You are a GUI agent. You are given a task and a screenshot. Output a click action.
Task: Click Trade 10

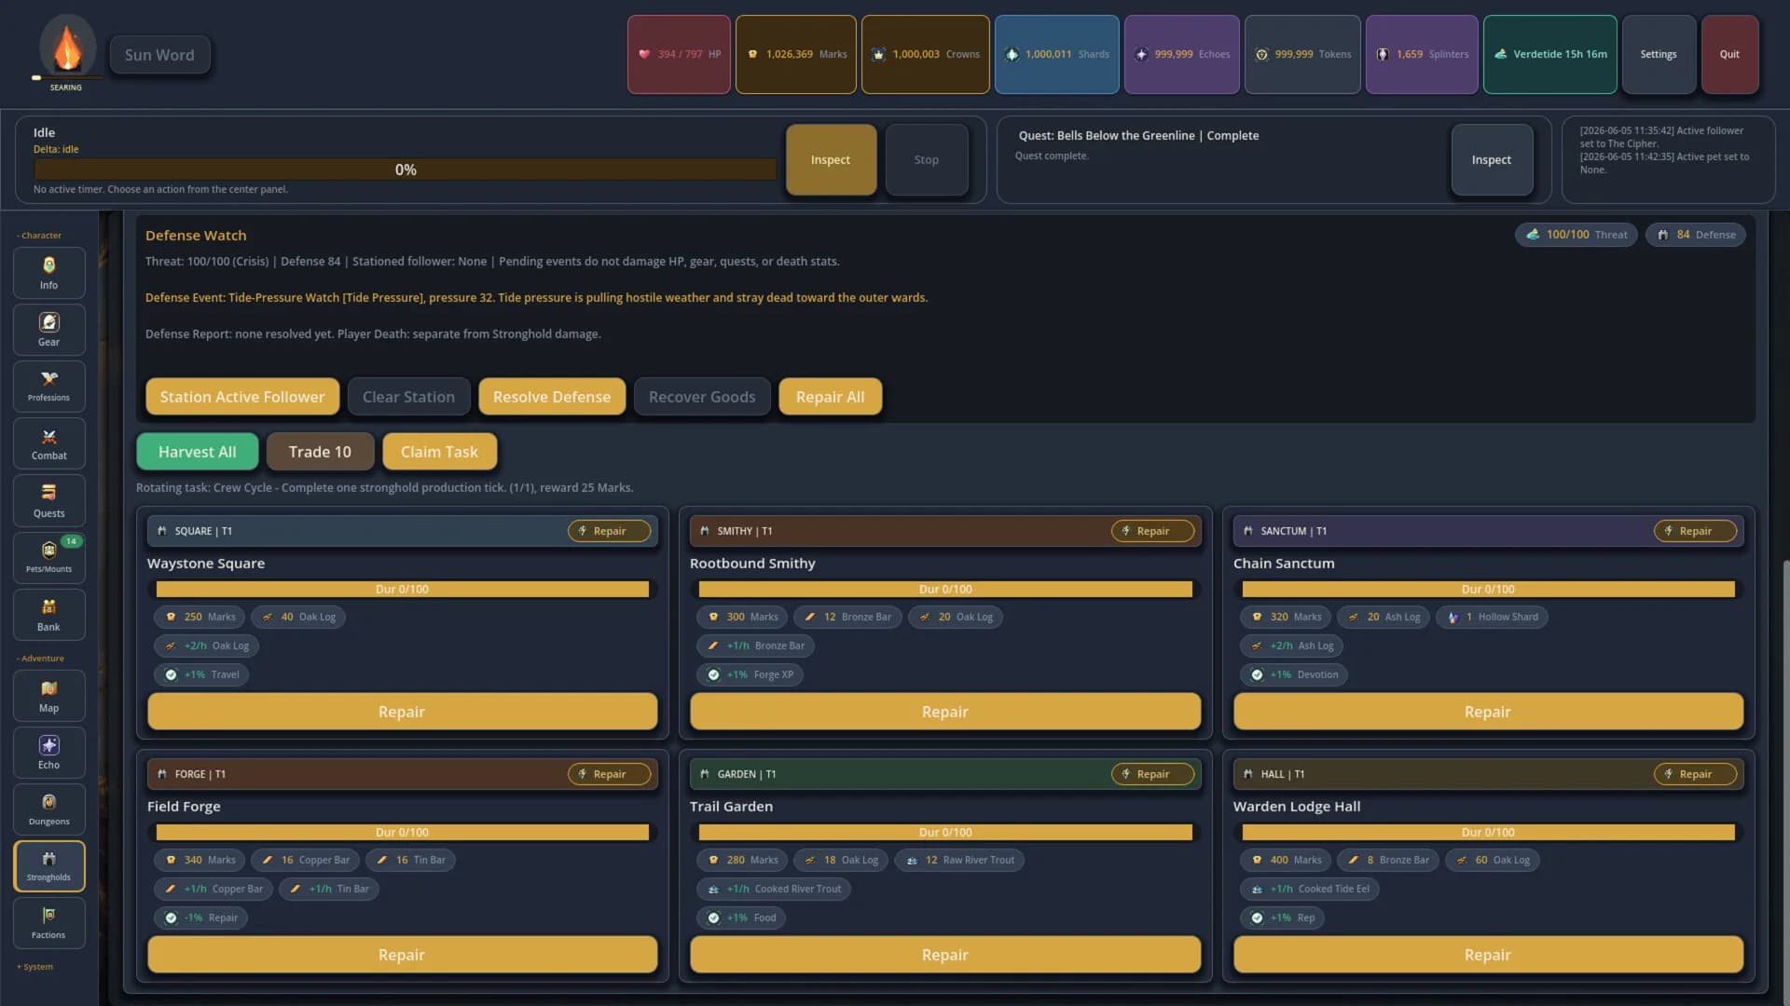coord(320,452)
